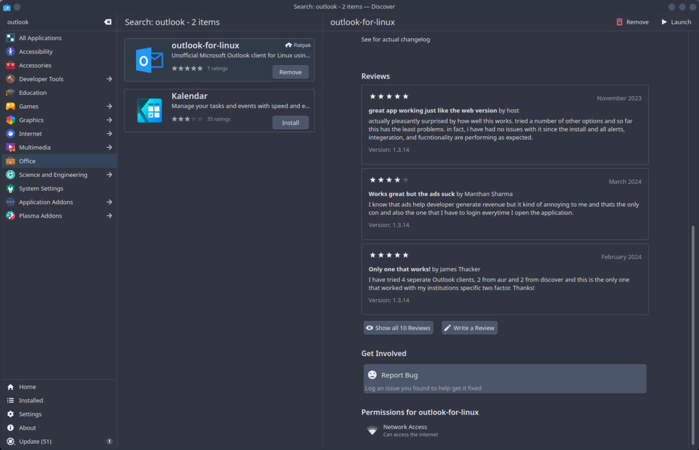Image resolution: width=699 pixels, height=450 pixels.
Task: Click the update alert badge icon
Action: (110, 441)
